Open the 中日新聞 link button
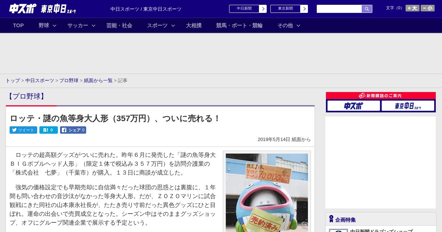 click(x=244, y=9)
